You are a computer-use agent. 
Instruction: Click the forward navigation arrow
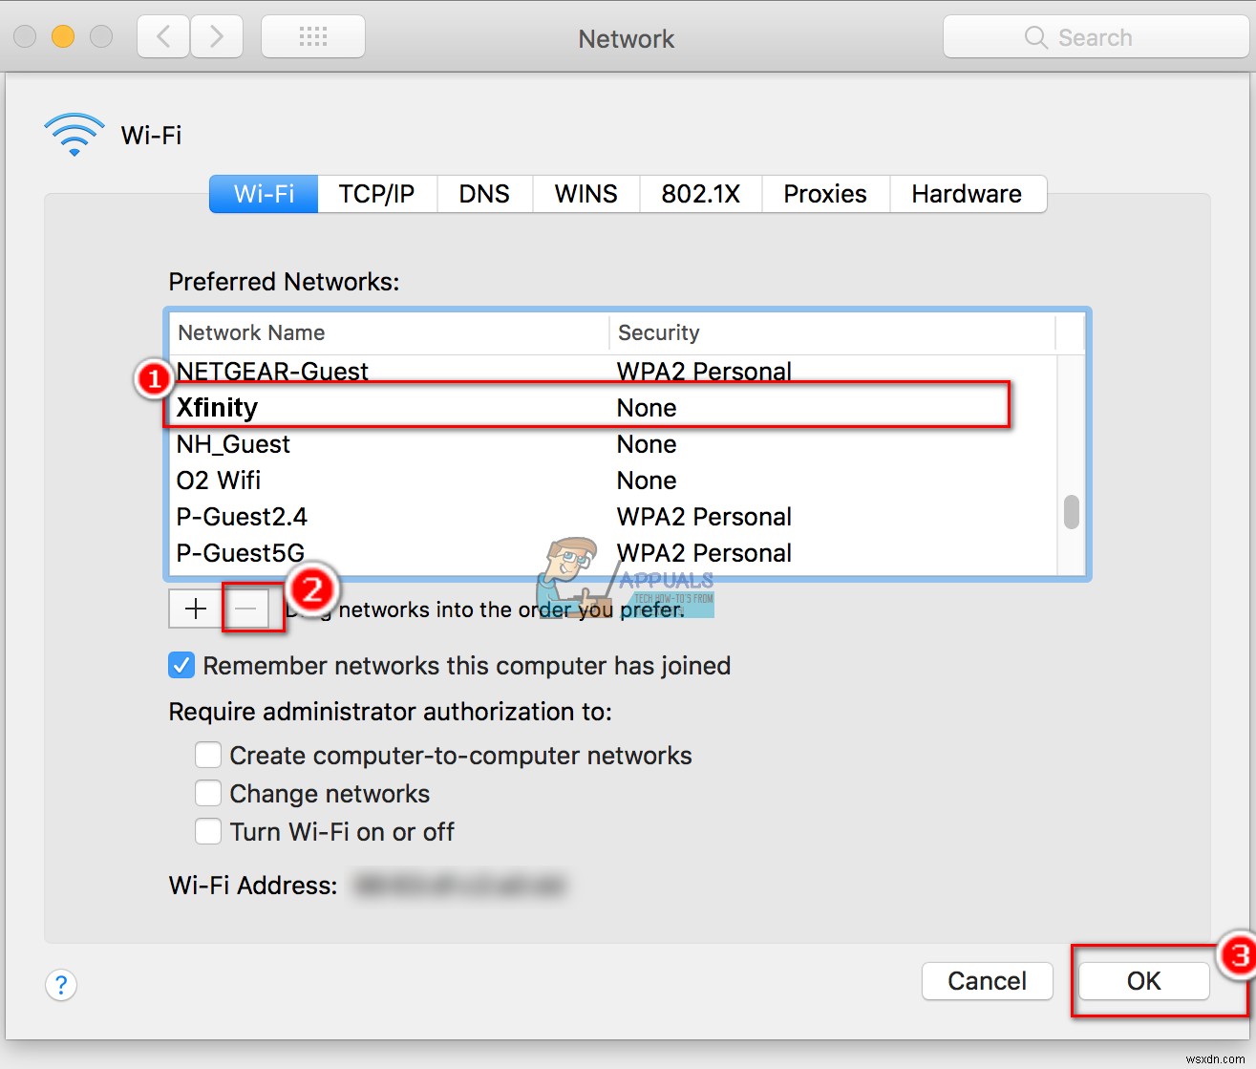tap(217, 36)
